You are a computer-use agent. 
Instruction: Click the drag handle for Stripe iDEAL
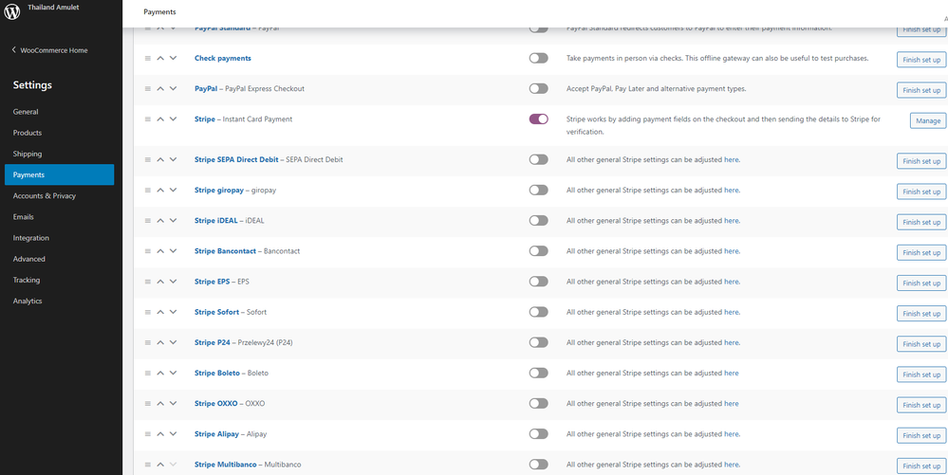[x=147, y=221]
